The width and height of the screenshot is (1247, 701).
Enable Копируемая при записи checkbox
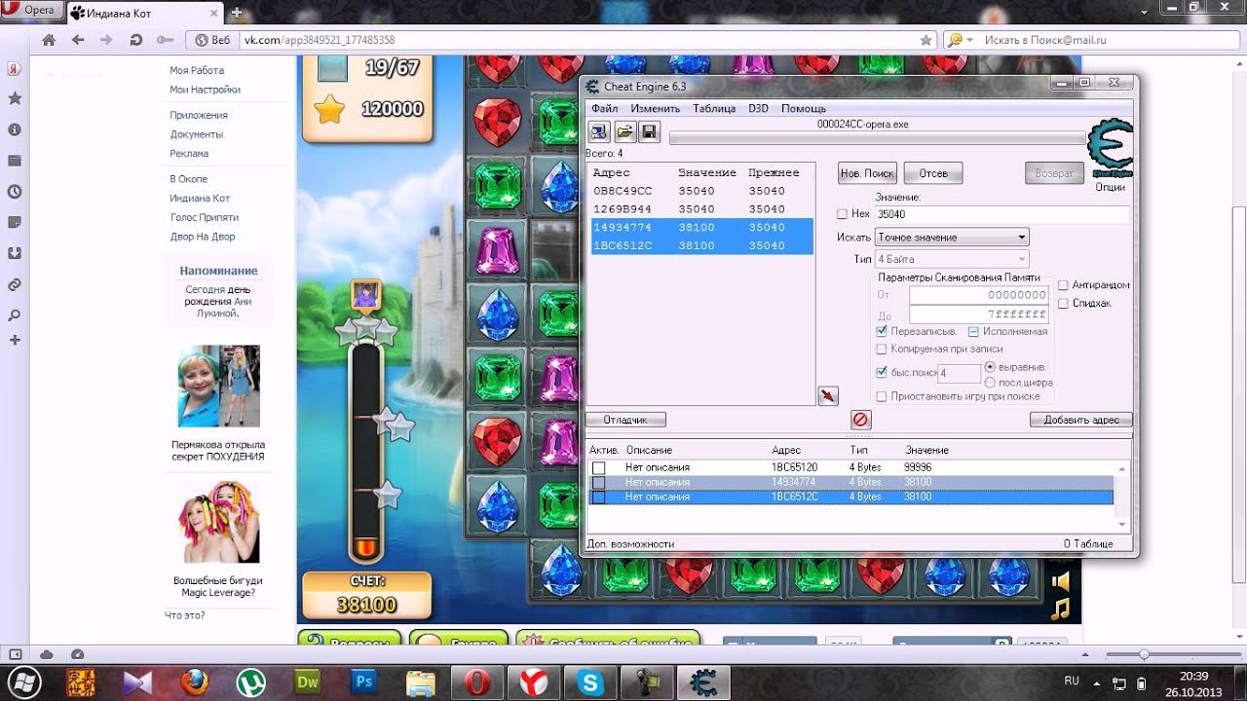tap(882, 349)
